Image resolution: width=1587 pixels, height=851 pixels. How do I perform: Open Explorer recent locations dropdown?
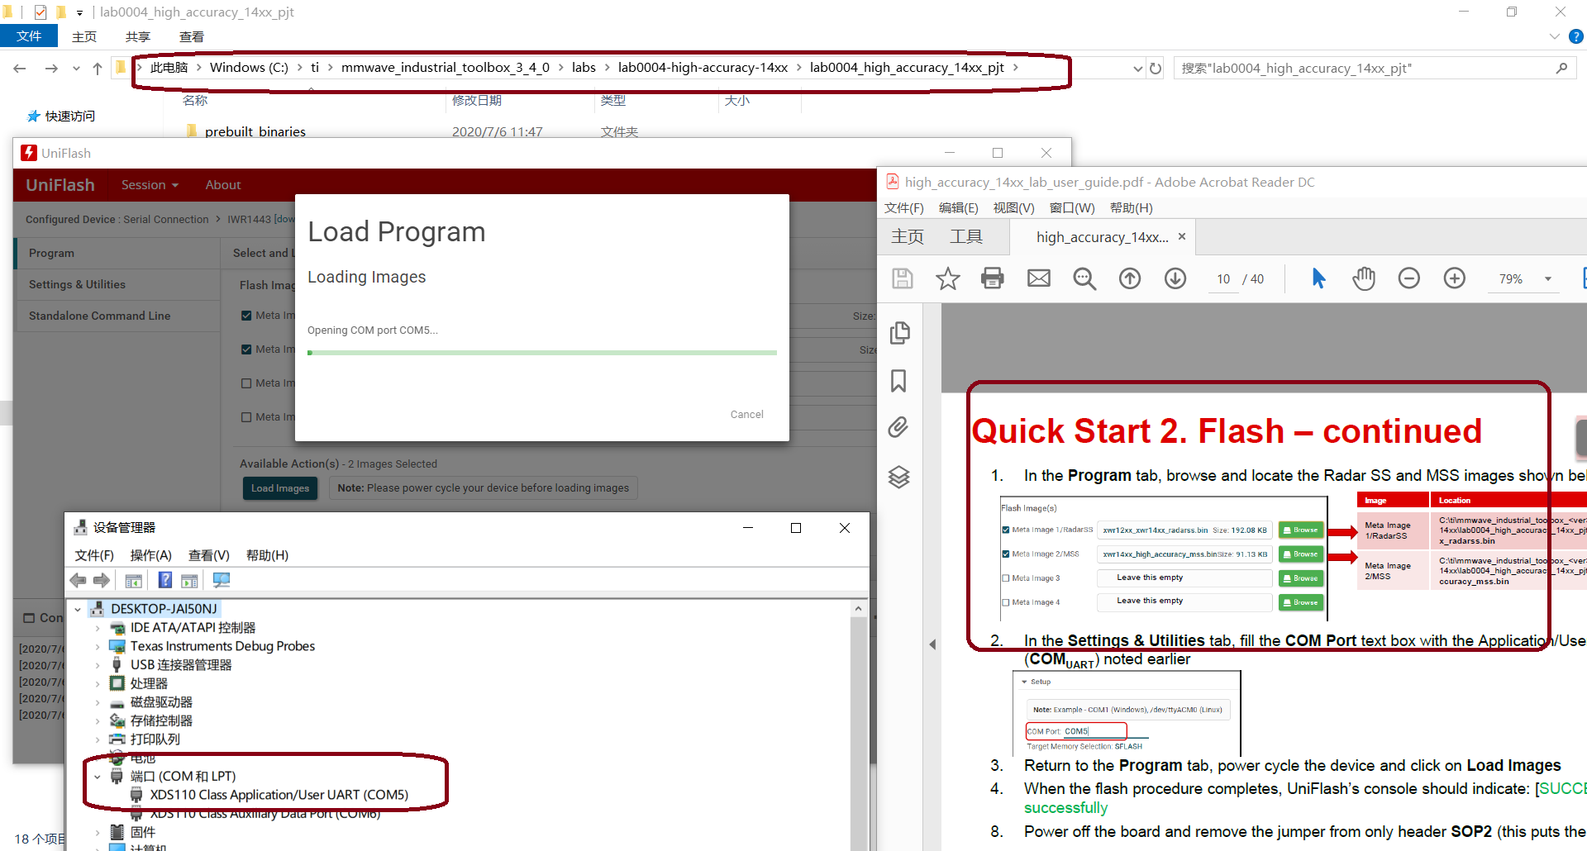point(76,69)
